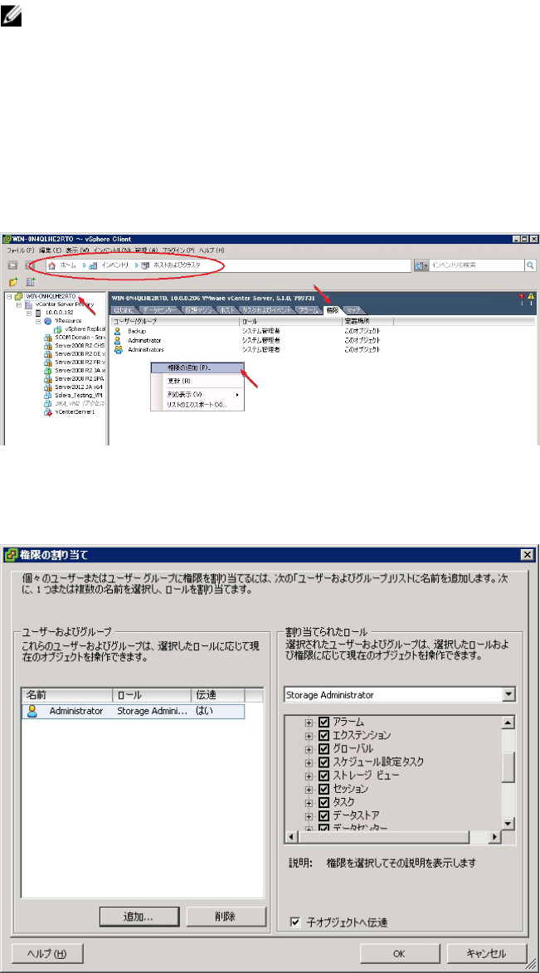Click the yellow warning triangle icon
Image resolution: width=540 pixels, height=973 pixels.
click(x=532, y=297)
